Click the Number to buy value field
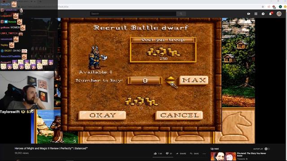 pyautogui.click(x=145, y=80)
